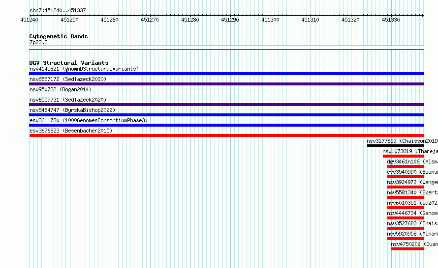Click ruler position 451330
The height and width of the screenshot is (268, 438).
tap(391, 20)
